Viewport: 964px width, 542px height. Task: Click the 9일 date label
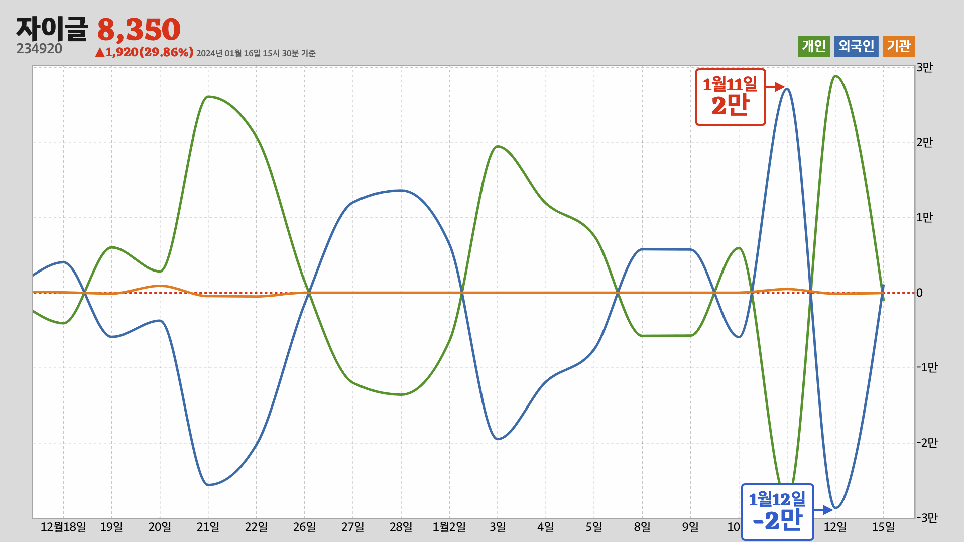pos(690,527)
